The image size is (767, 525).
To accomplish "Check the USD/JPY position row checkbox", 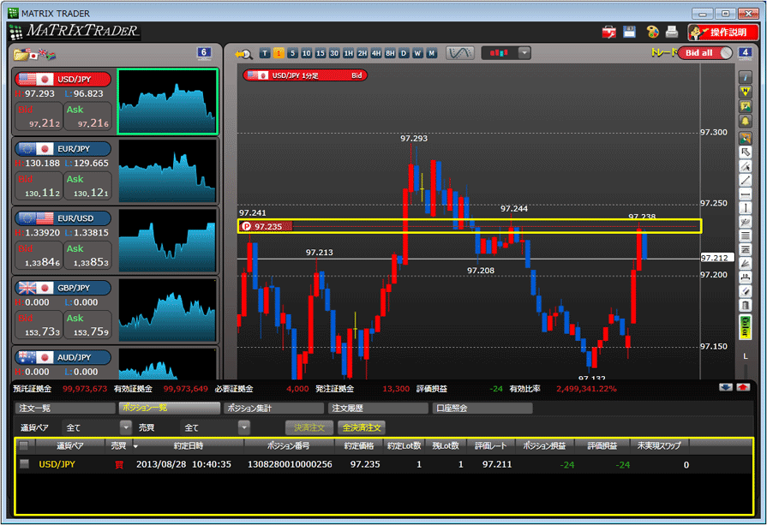I will 24,464.
